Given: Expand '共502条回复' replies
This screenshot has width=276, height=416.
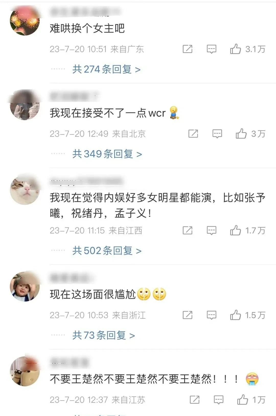Looking at the screenshot, I should pos(107,251).
